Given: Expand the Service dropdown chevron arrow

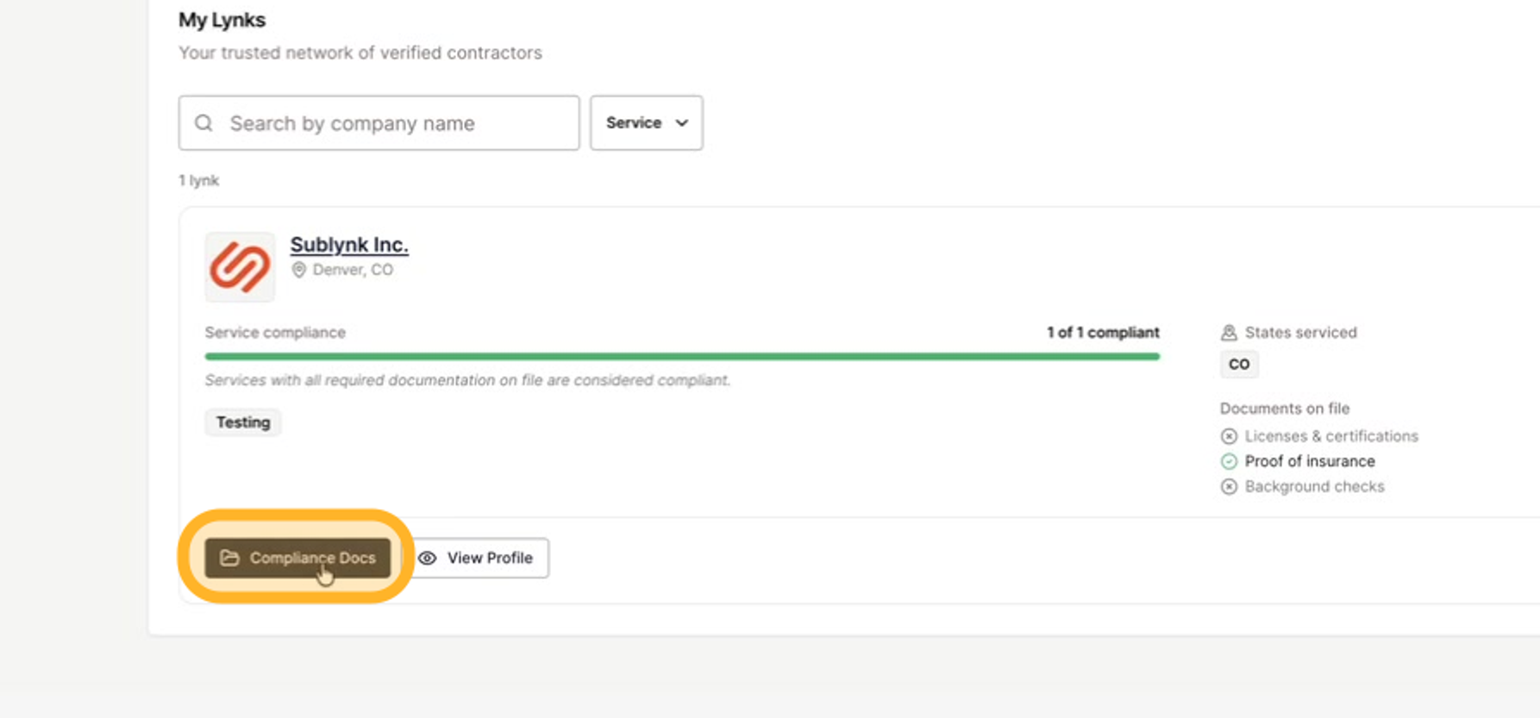Looking at the screenshot, I should coord(682,123).
